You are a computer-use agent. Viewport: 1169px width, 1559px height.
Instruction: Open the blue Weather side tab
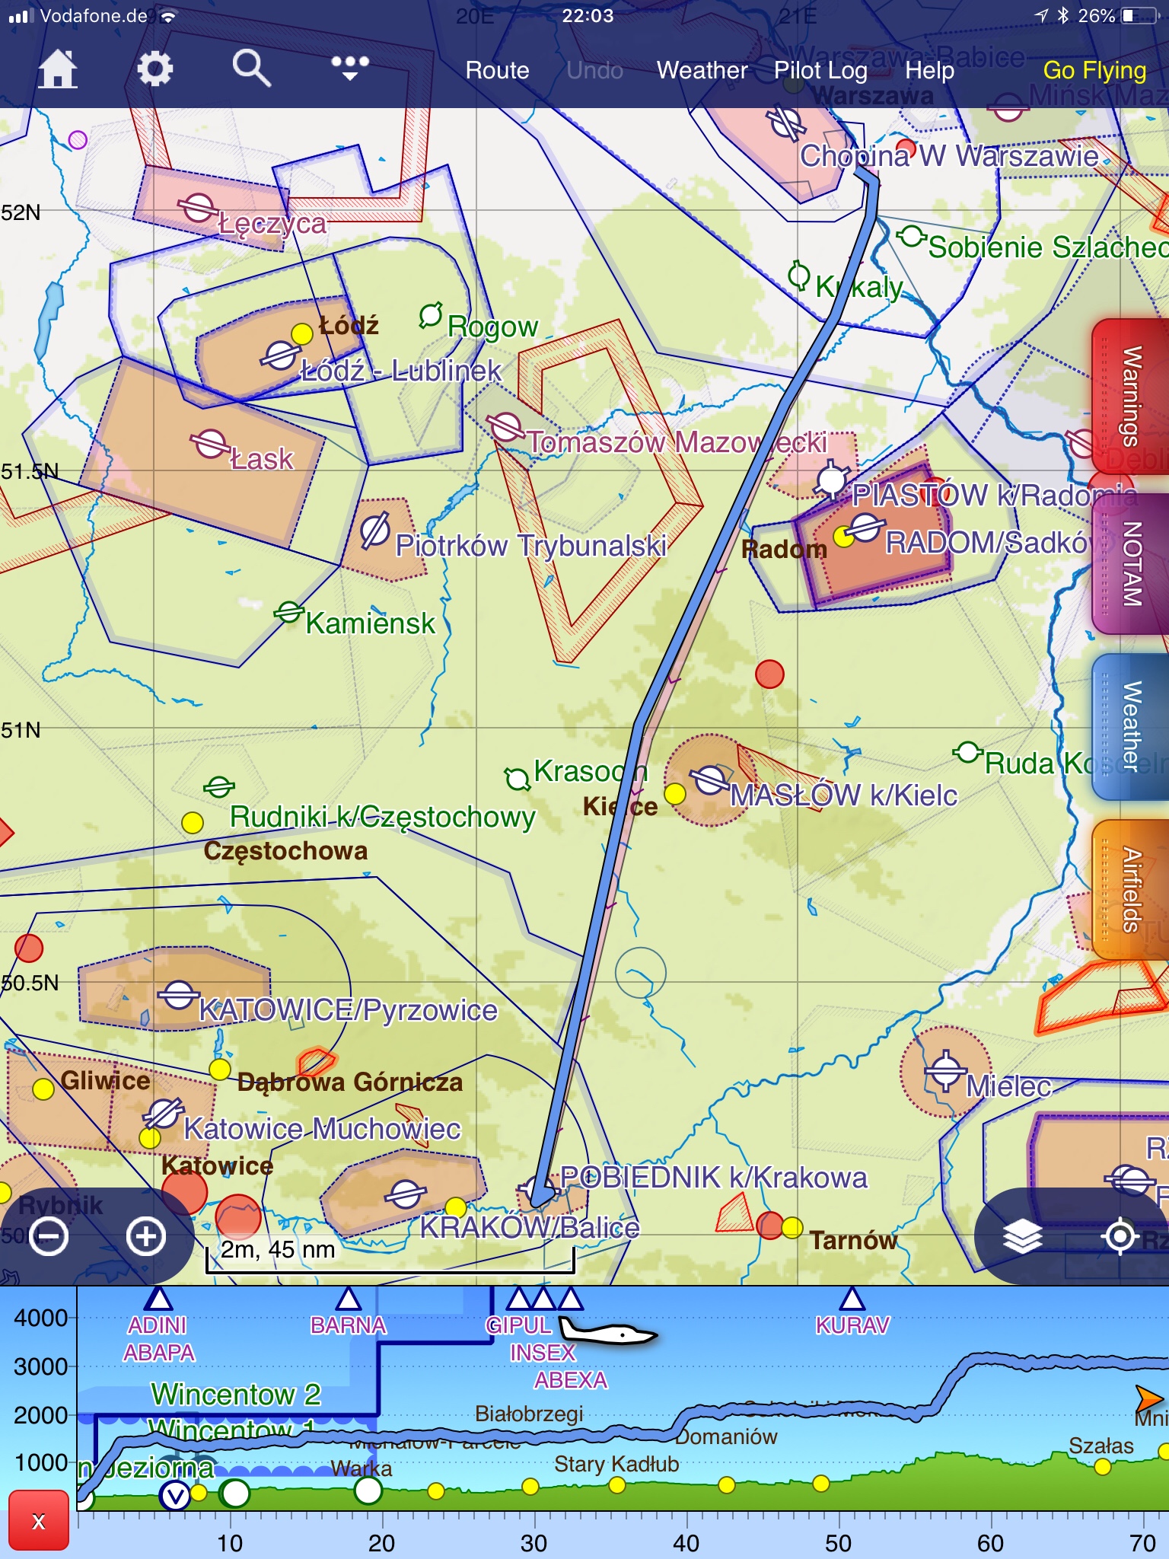(1130, 726)
